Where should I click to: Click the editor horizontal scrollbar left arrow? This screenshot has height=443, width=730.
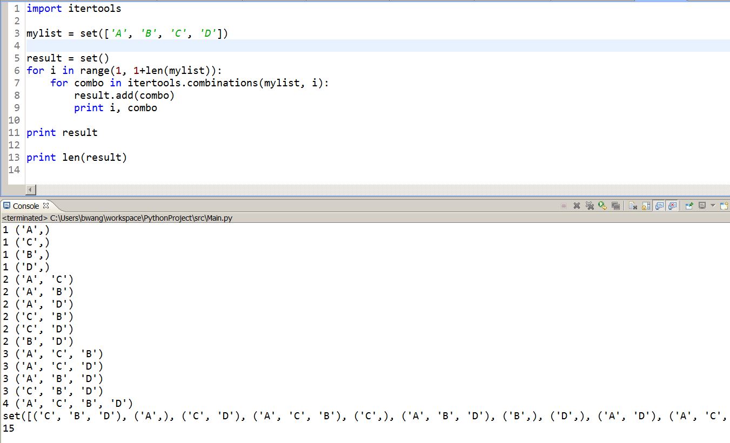(x=30, y=190)
